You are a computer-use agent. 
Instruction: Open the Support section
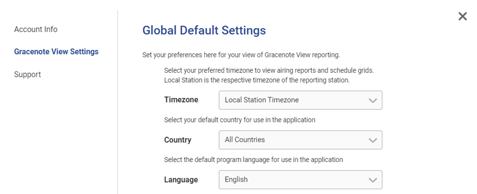[28, 75]
